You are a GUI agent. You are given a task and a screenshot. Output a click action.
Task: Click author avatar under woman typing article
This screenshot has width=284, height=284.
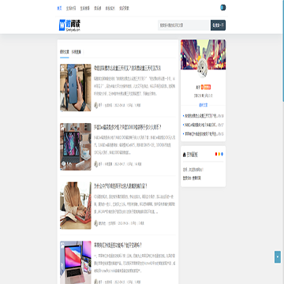click(96, 223)
